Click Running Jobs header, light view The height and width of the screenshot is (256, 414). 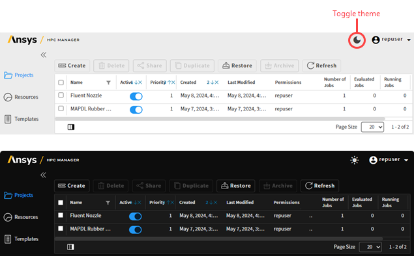coord(392,83)
